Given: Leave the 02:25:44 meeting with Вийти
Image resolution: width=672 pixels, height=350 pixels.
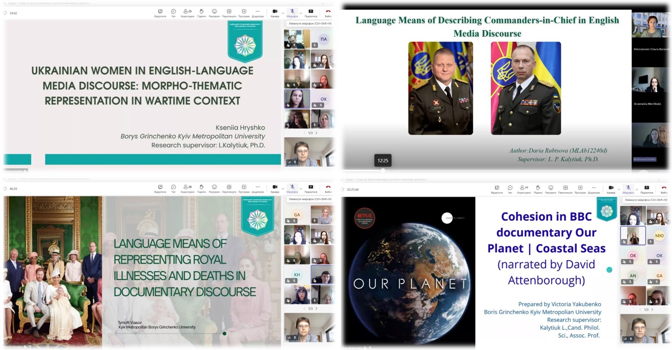Looking at the screenshot, I should coord(664,189).
